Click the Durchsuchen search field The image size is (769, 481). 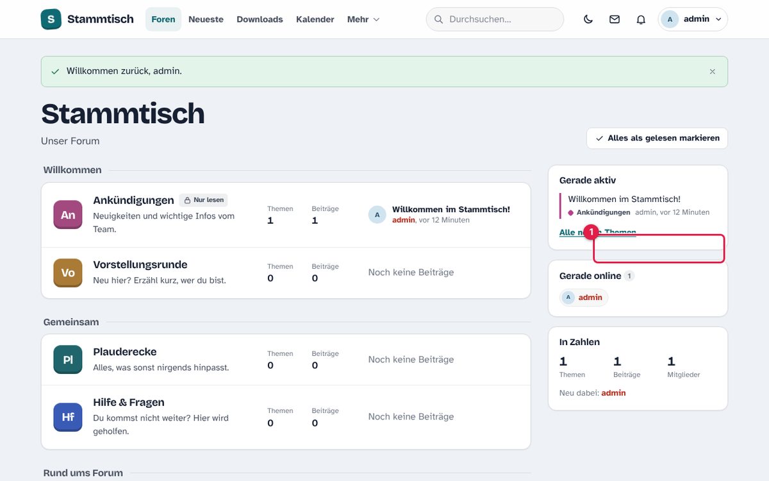click(x=495, y=19)
